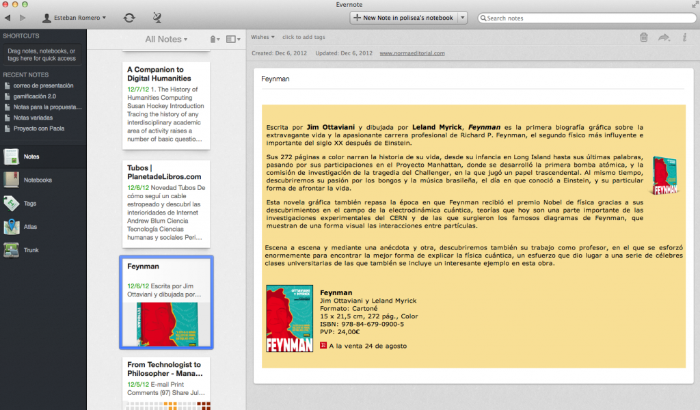Click the red icon before 'A la venta'
This screenshot has width=700, height=410.
pyautogui.click(x=323, y=345)
